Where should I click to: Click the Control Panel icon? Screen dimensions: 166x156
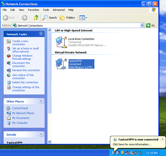pyautogui.click(x=9, y=108)
